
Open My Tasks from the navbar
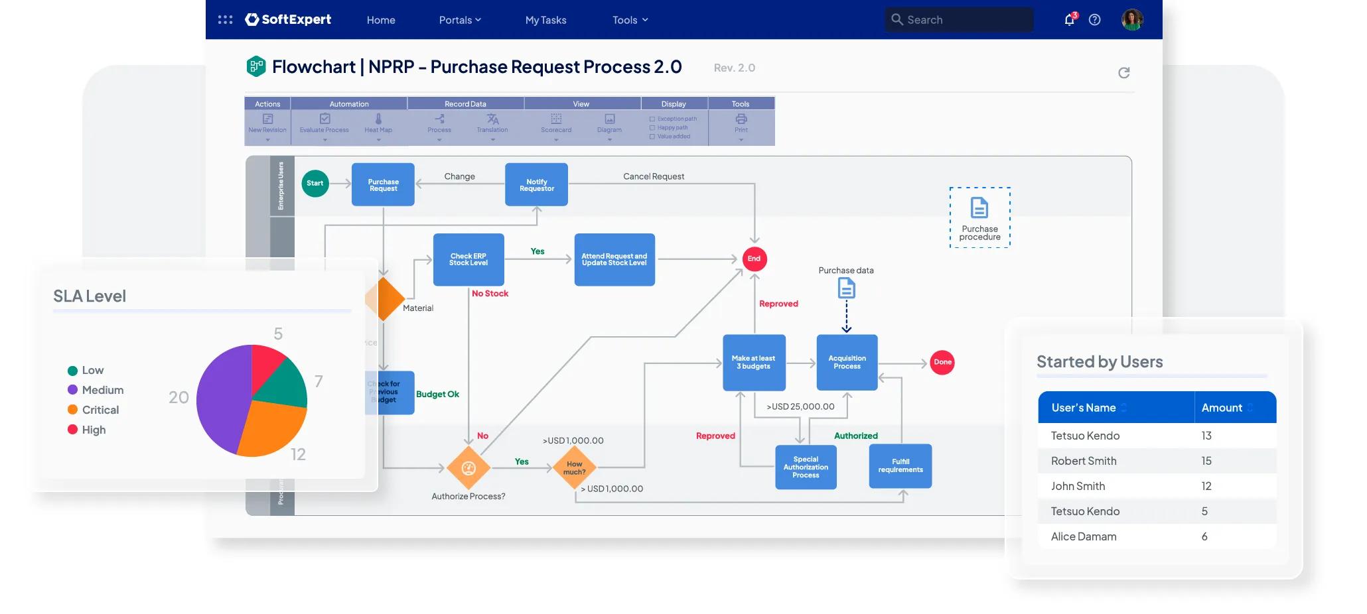point(545,20)
